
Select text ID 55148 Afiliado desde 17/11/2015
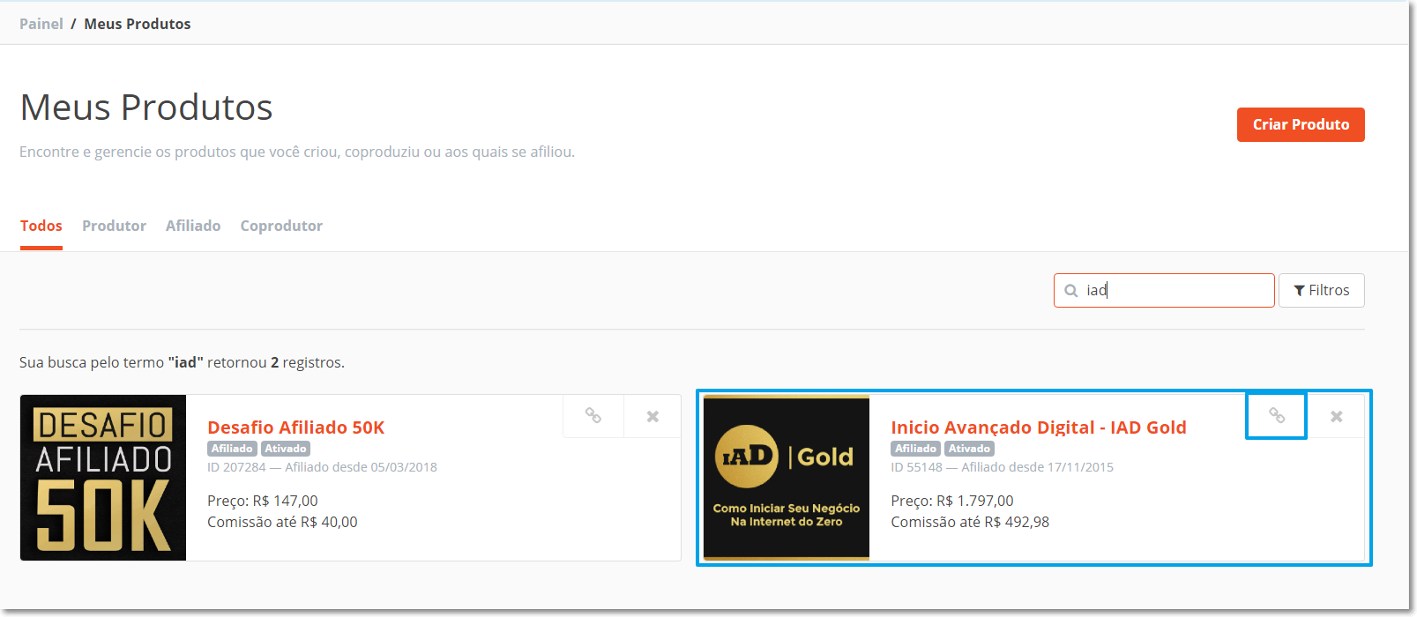point(1002,467)
